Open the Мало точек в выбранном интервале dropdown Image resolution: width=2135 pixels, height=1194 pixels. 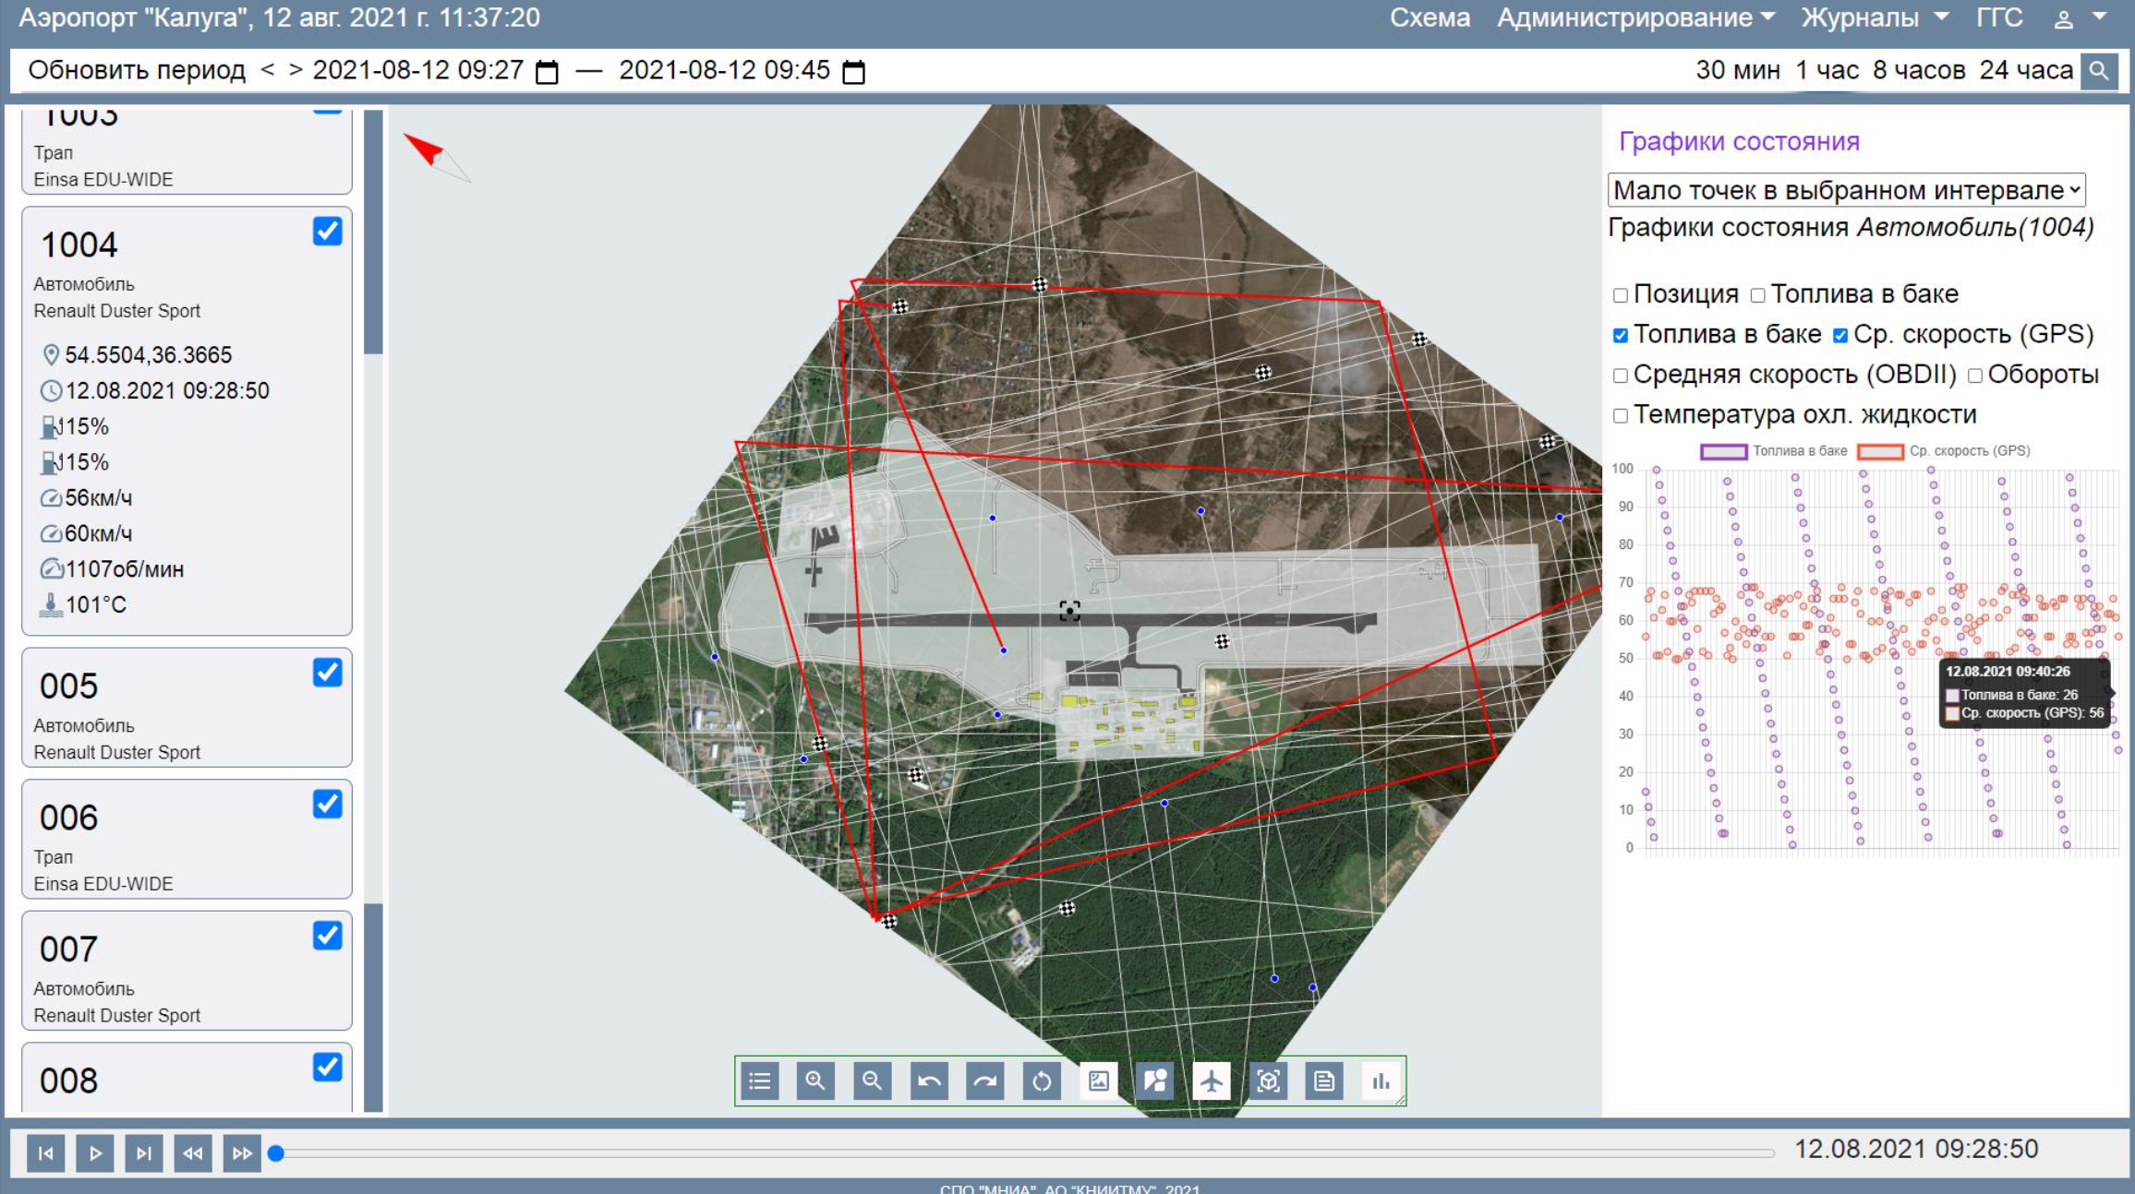click(x=1847, y=190)
